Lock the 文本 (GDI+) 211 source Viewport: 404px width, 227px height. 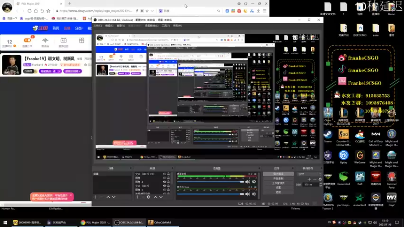pos(168,174)
